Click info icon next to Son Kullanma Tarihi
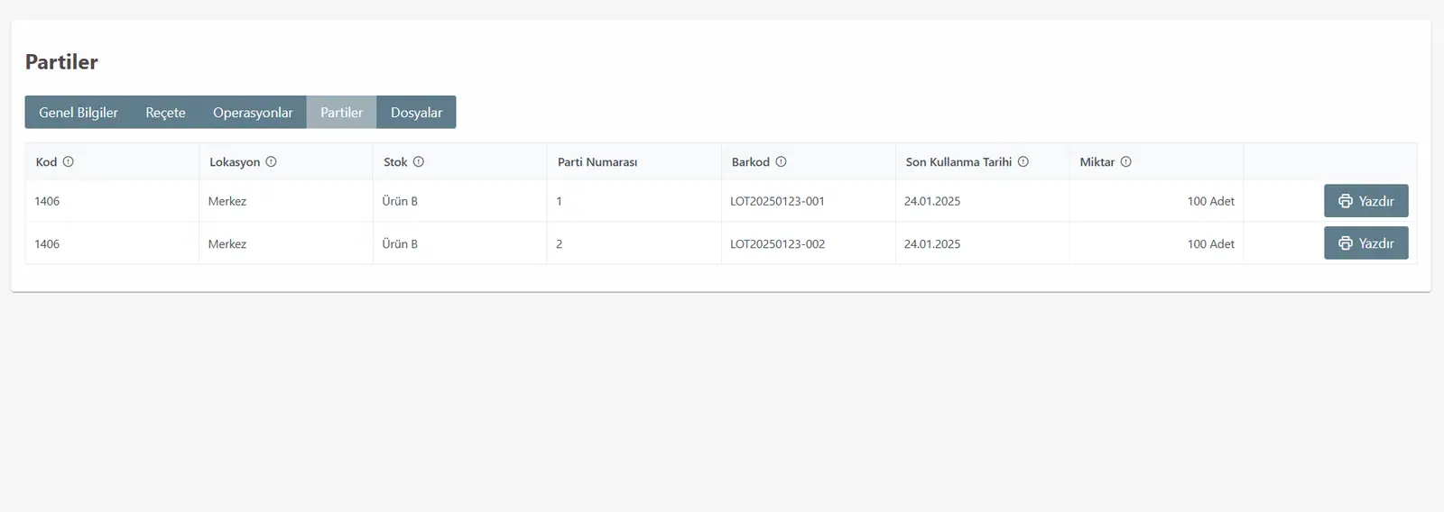Screen dimensions: 1444x512 (1023, 162)
